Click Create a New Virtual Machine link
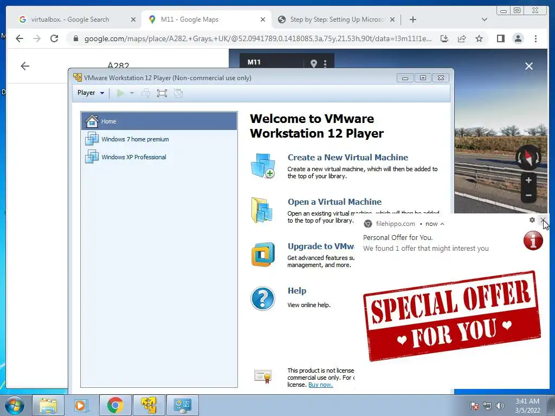Screen dimensions: 555x416 347,158
